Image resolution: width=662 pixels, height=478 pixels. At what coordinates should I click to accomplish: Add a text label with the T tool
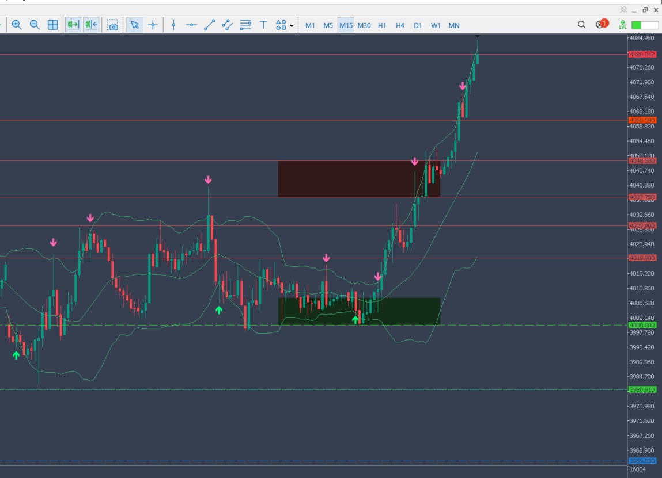click(x=263, y=25)
